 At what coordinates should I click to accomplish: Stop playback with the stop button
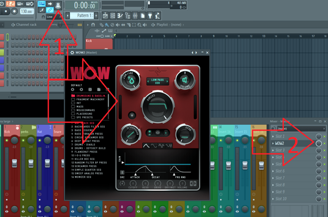point(6,11)
